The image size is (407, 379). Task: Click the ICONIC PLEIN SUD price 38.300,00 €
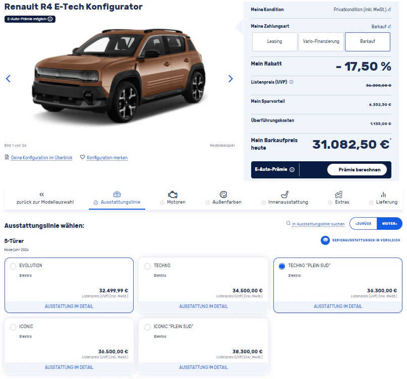(247, 351)
